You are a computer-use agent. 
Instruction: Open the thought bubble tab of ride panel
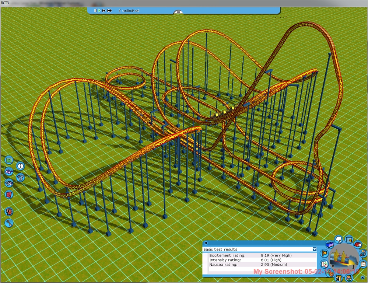(x=339, y=240)
